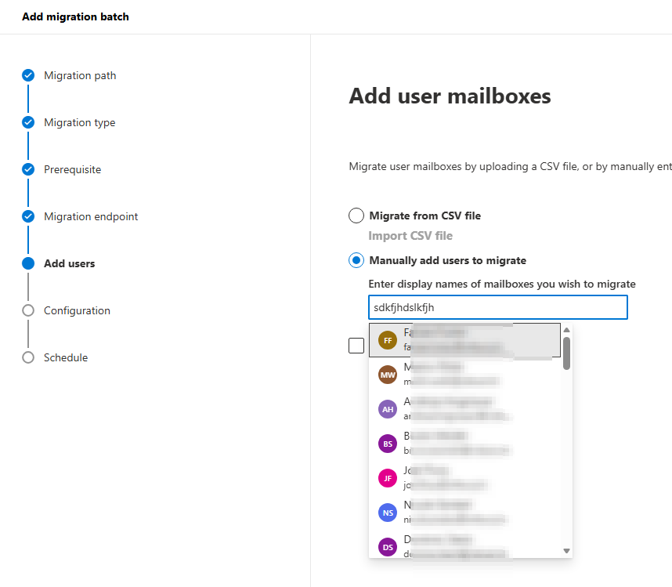Go to the Prerequisite step

click(72, 170)
